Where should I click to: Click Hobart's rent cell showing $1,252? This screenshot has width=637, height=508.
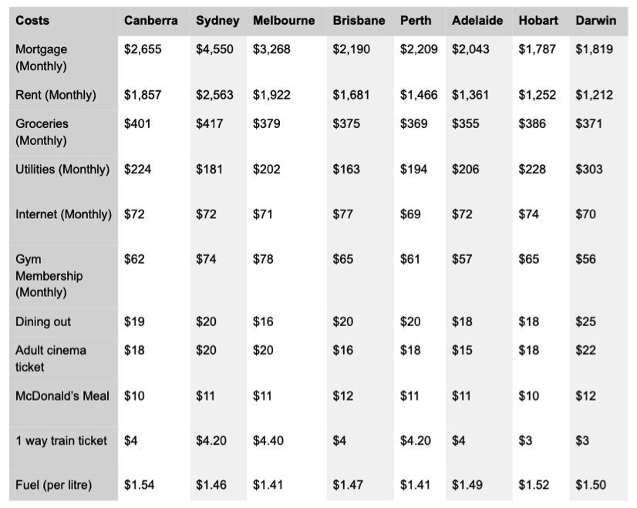click(538, 95)
